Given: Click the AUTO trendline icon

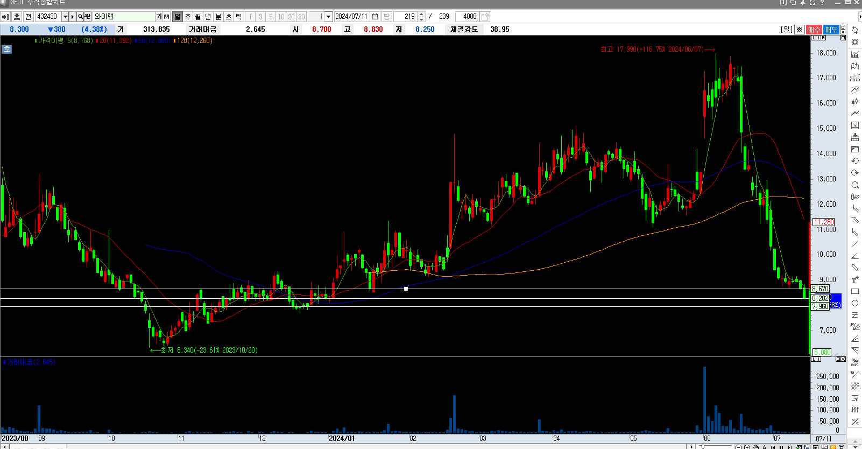Looking at the screenshot, I should pos(855,78).
